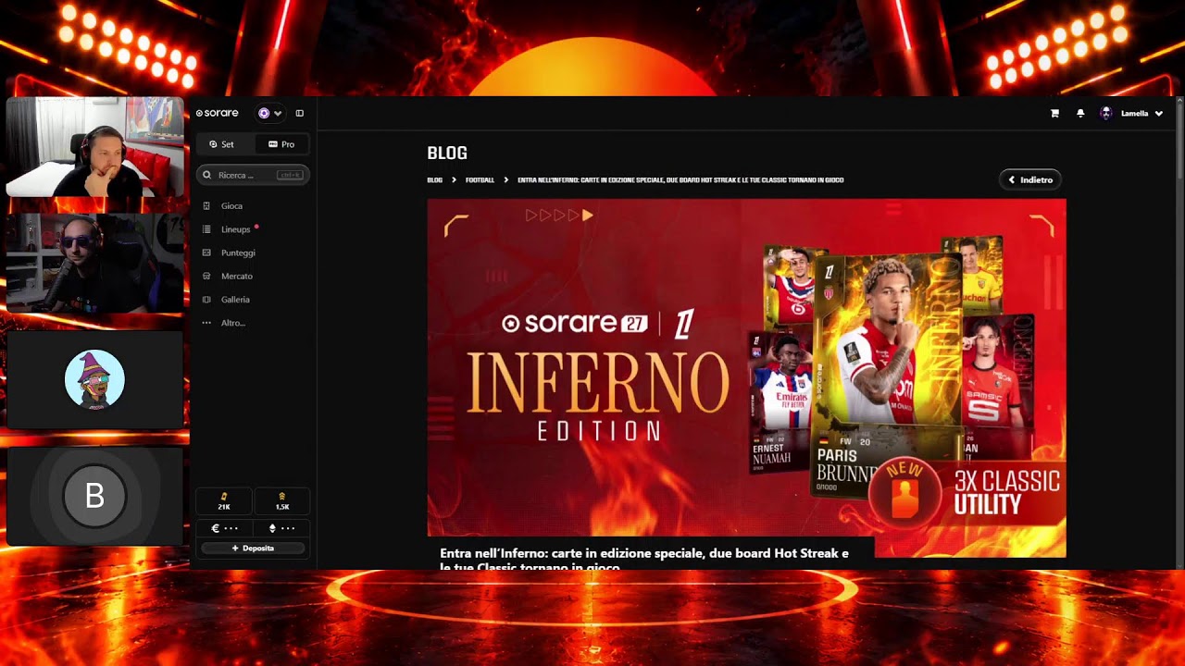Viewport: 1185px width, 666px height.
Task: Open Lineups in the sidebar
Action: pos(235,229)
